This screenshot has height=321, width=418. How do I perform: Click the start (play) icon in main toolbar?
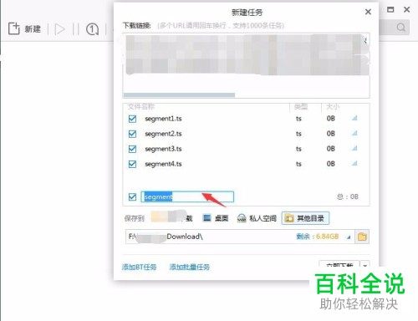coord(59,29)
